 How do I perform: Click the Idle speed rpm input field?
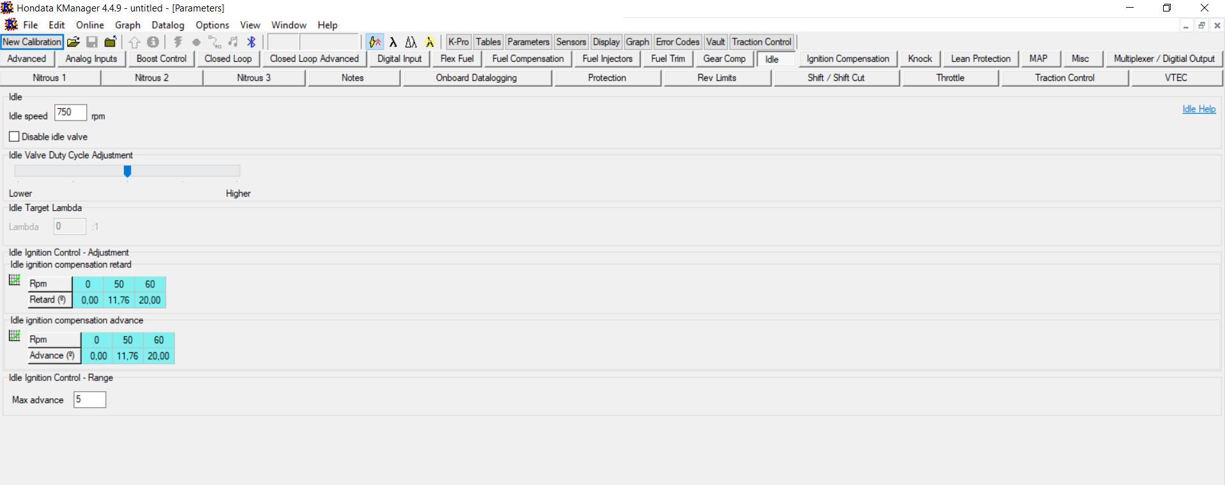click(x=70, y=113)
